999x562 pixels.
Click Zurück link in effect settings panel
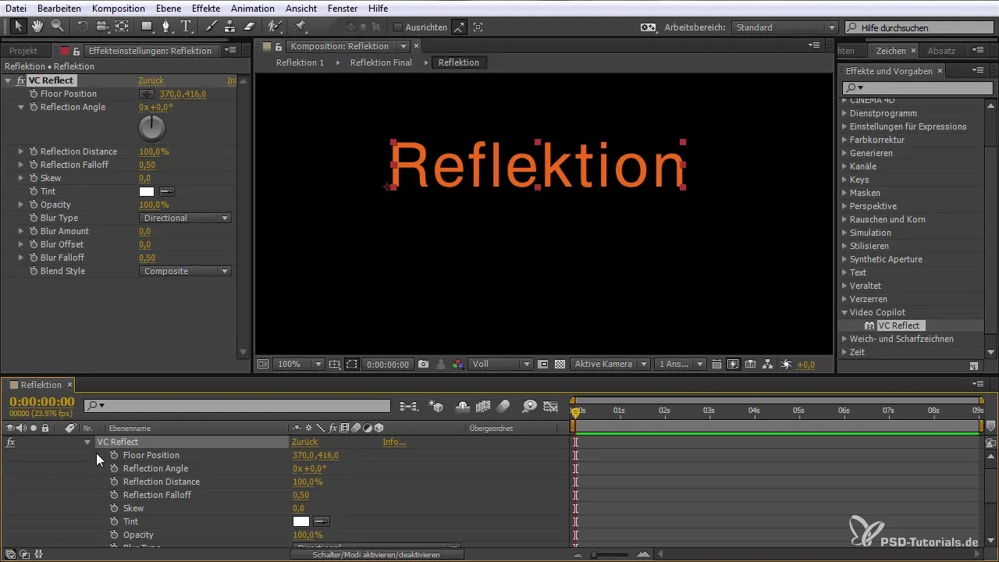coord(151,80)
